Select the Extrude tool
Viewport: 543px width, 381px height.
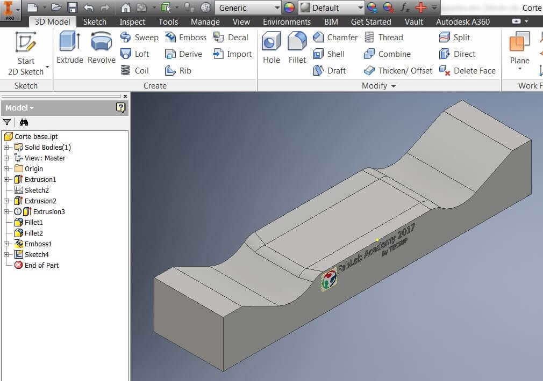[x=70, y=48]
